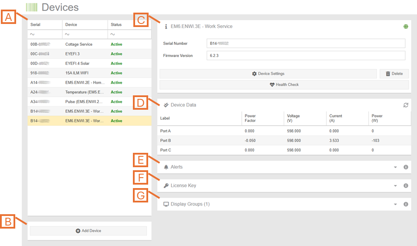The width and height of the screenshot is (417, 246).
Task: Expand the Alerts panel arrow
Action: point(395,167)
